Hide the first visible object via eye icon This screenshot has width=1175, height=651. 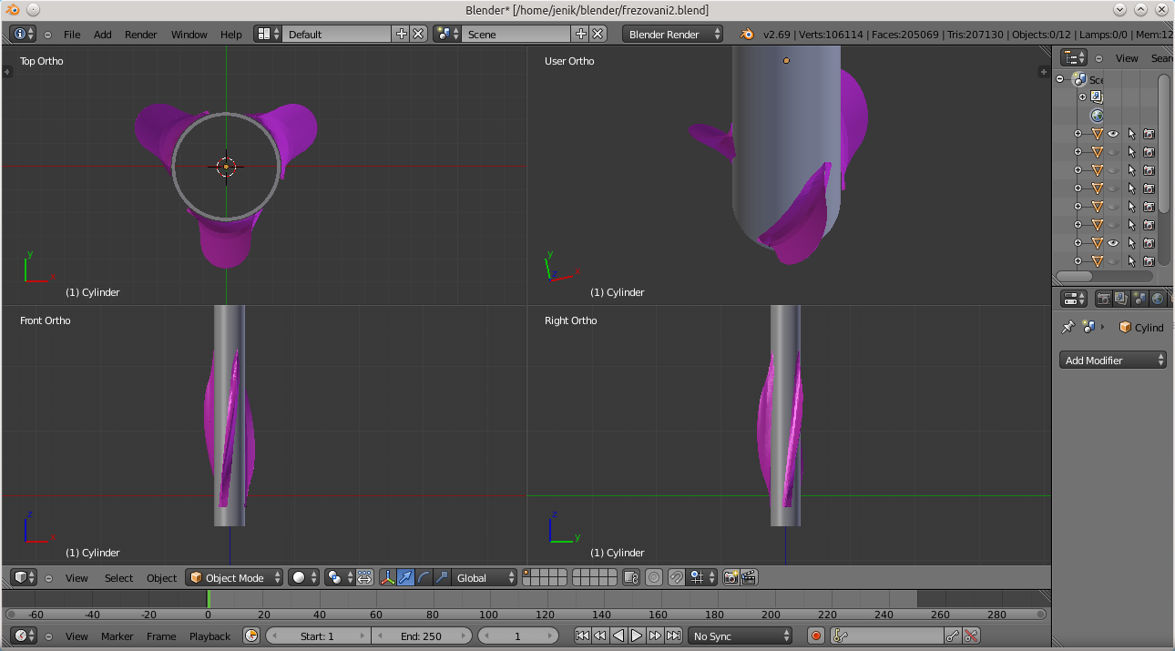(1113, 134)
